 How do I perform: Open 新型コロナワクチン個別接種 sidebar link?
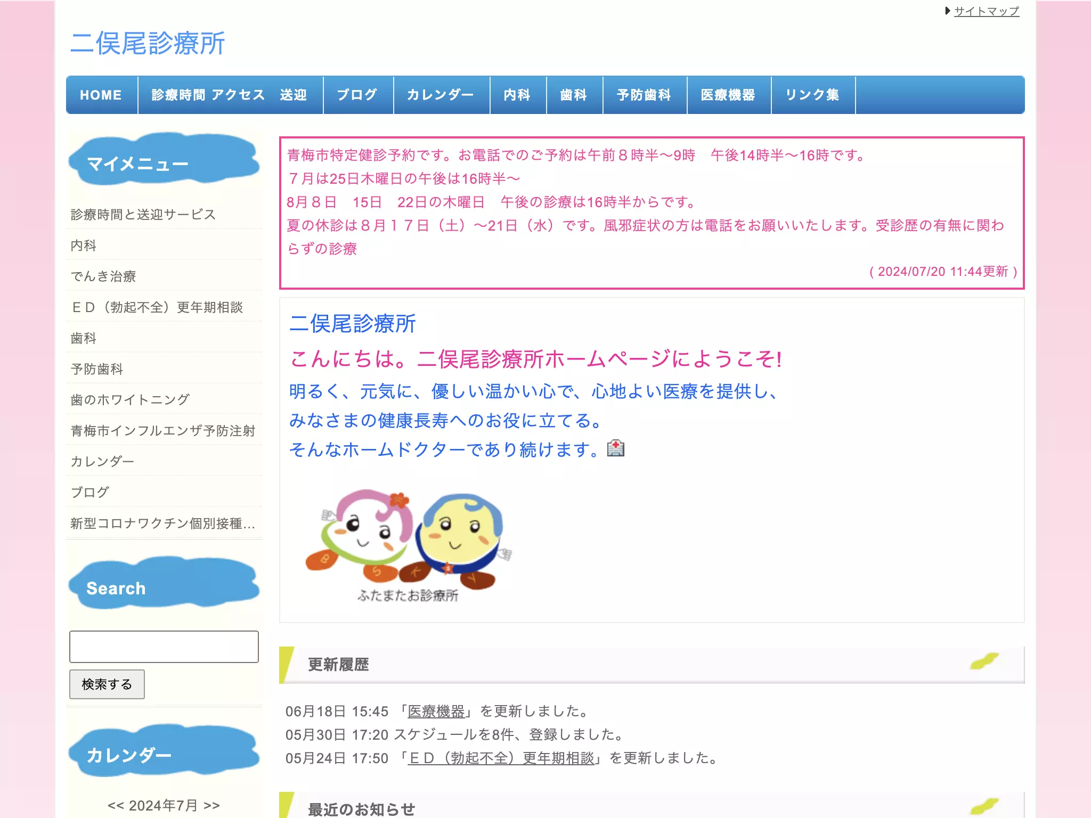click(x=163, y=523)
